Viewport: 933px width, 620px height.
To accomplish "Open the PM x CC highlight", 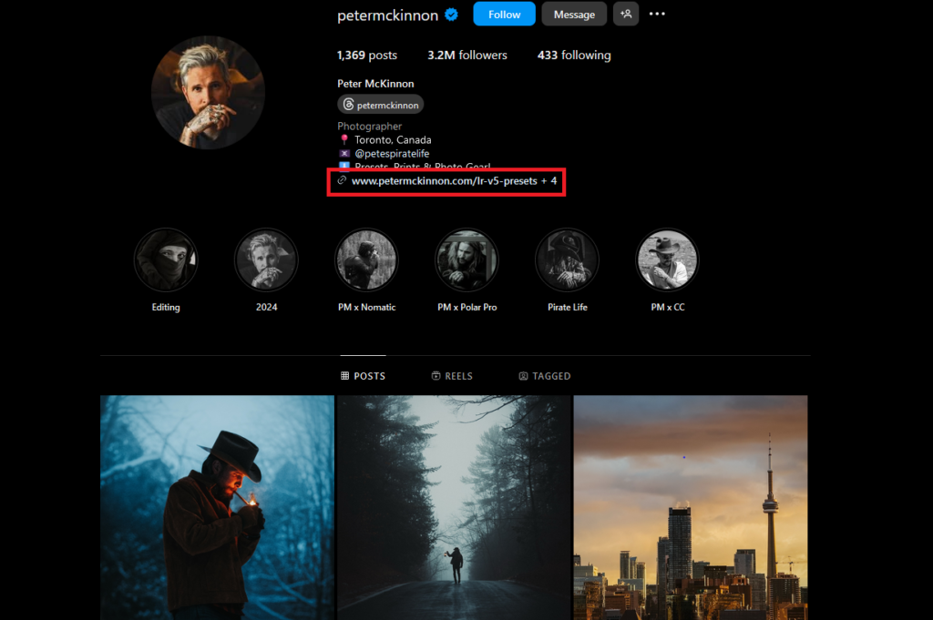I will click(x=667, y=259).
